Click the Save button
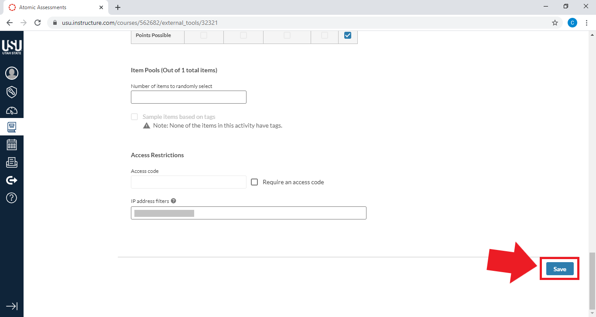The image size is (596, 317). click(x=559, y=269)
